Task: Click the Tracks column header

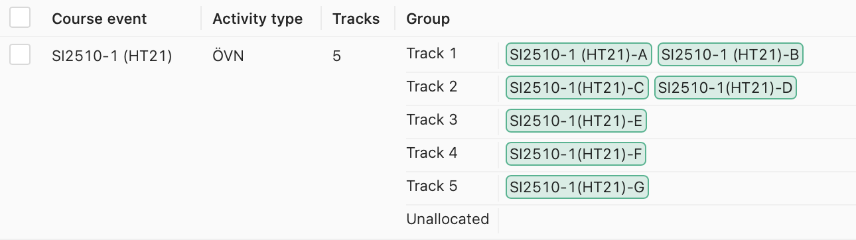Action: pyautogui.click(x=356, y=19)
